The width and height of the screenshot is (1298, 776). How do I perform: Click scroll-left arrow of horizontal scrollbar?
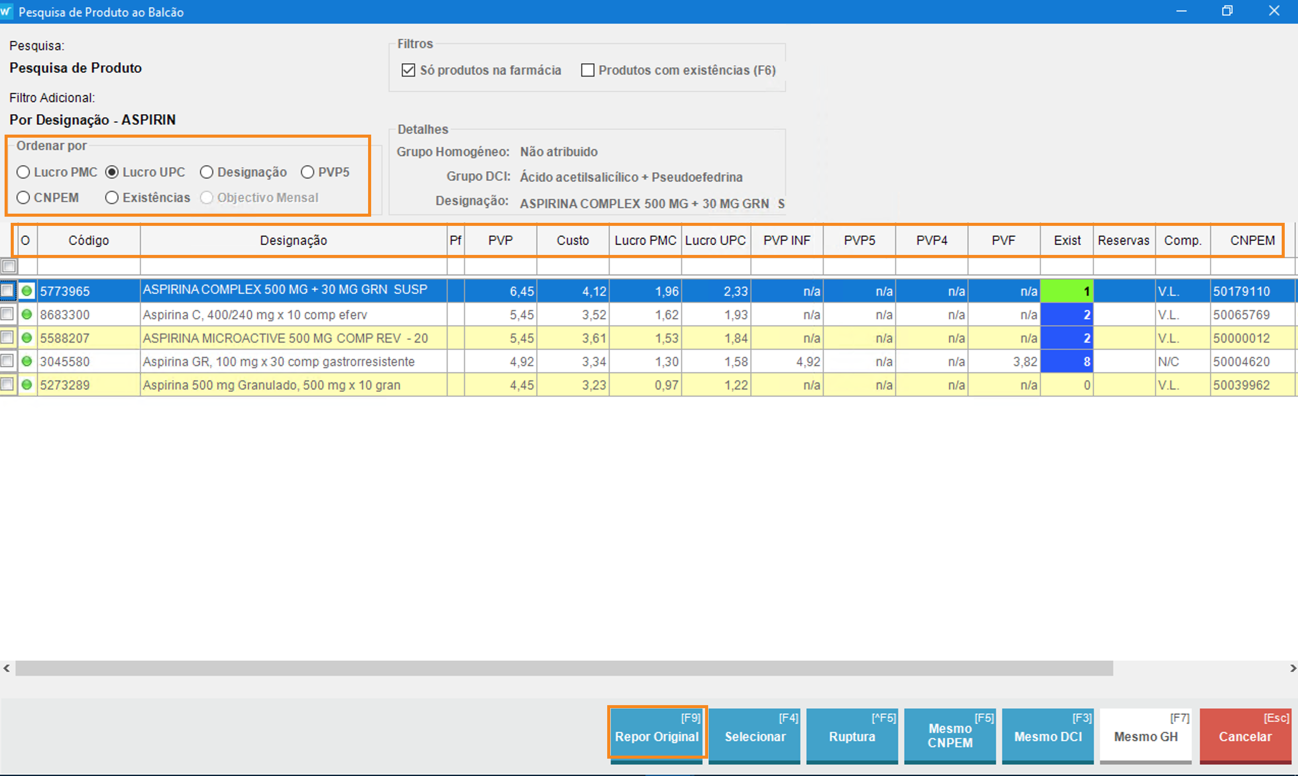click(6, 668)
